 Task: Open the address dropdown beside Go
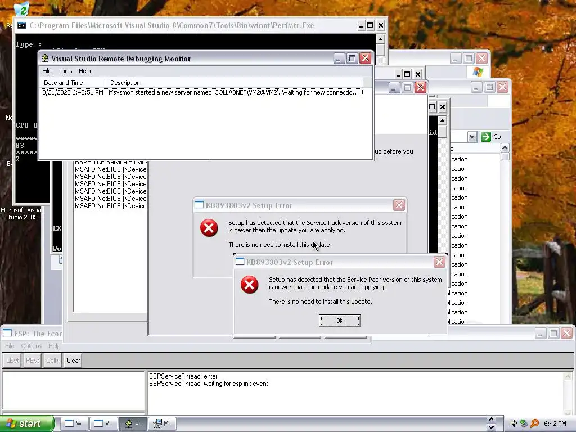[472, 137]
